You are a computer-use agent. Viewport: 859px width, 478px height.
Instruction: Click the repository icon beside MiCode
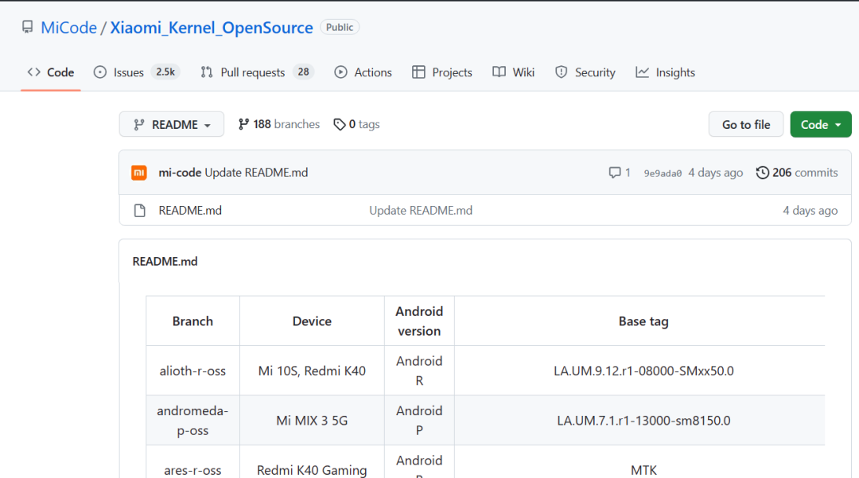(27, 27)
